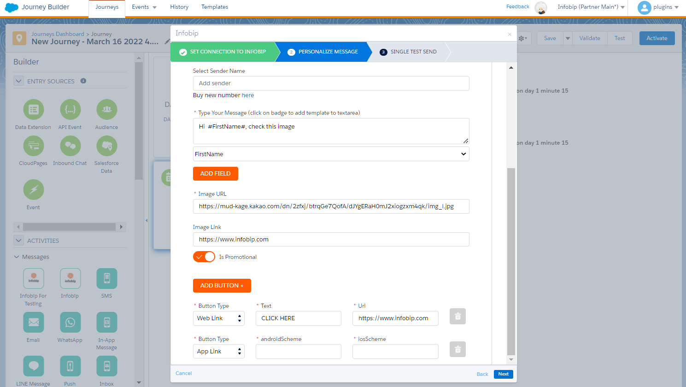Viewport: 686px width, 387px height.
Task: Collapse the Entry Sources section
Action: pyautogui.click(x=18, y=81)
